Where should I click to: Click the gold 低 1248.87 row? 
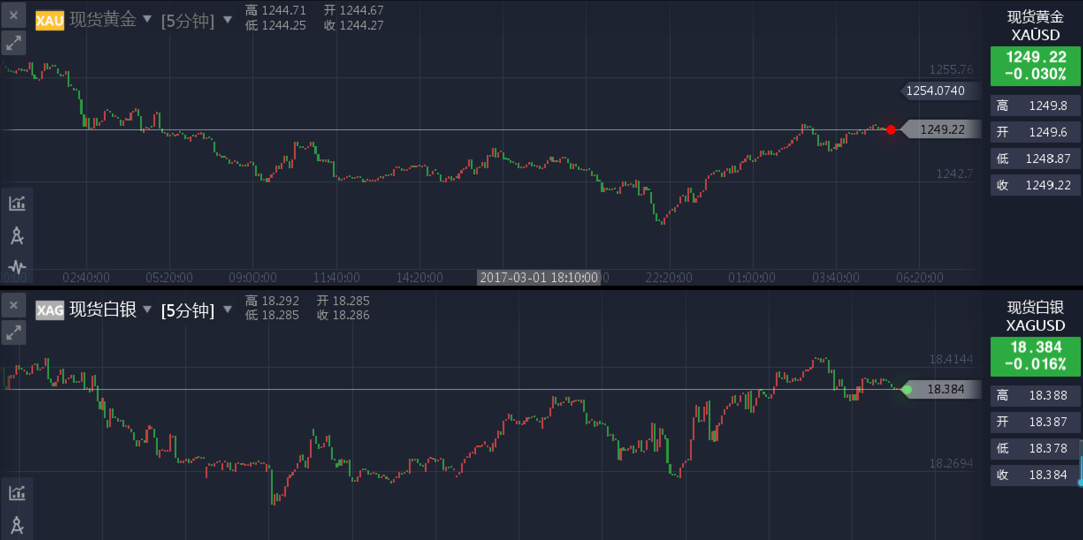pos(1035,159)
